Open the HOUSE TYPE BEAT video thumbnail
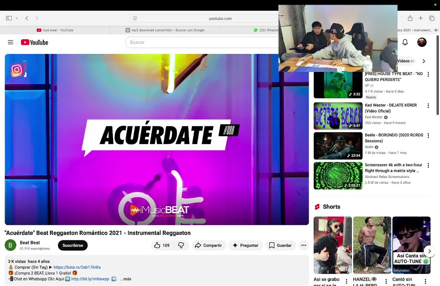Screen dimensions: 440x286 pyautogui.click(x=338, y=85)
